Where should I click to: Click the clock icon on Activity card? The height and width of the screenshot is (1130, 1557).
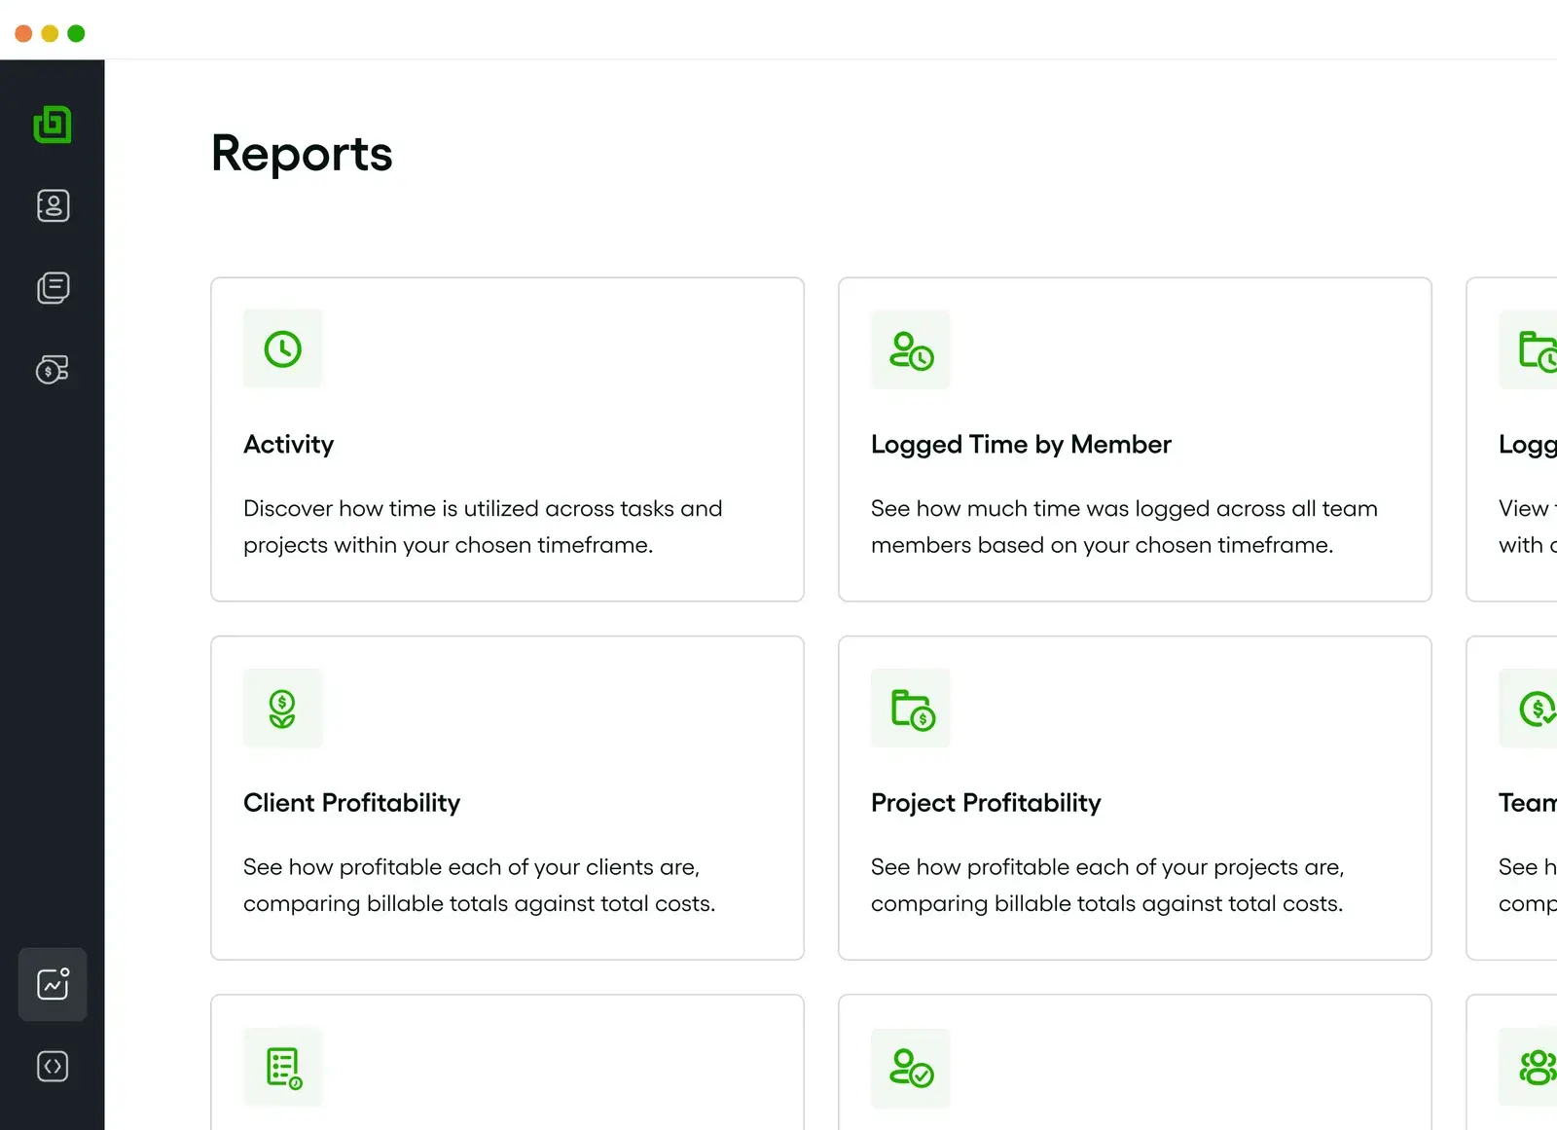pos(283,348)
